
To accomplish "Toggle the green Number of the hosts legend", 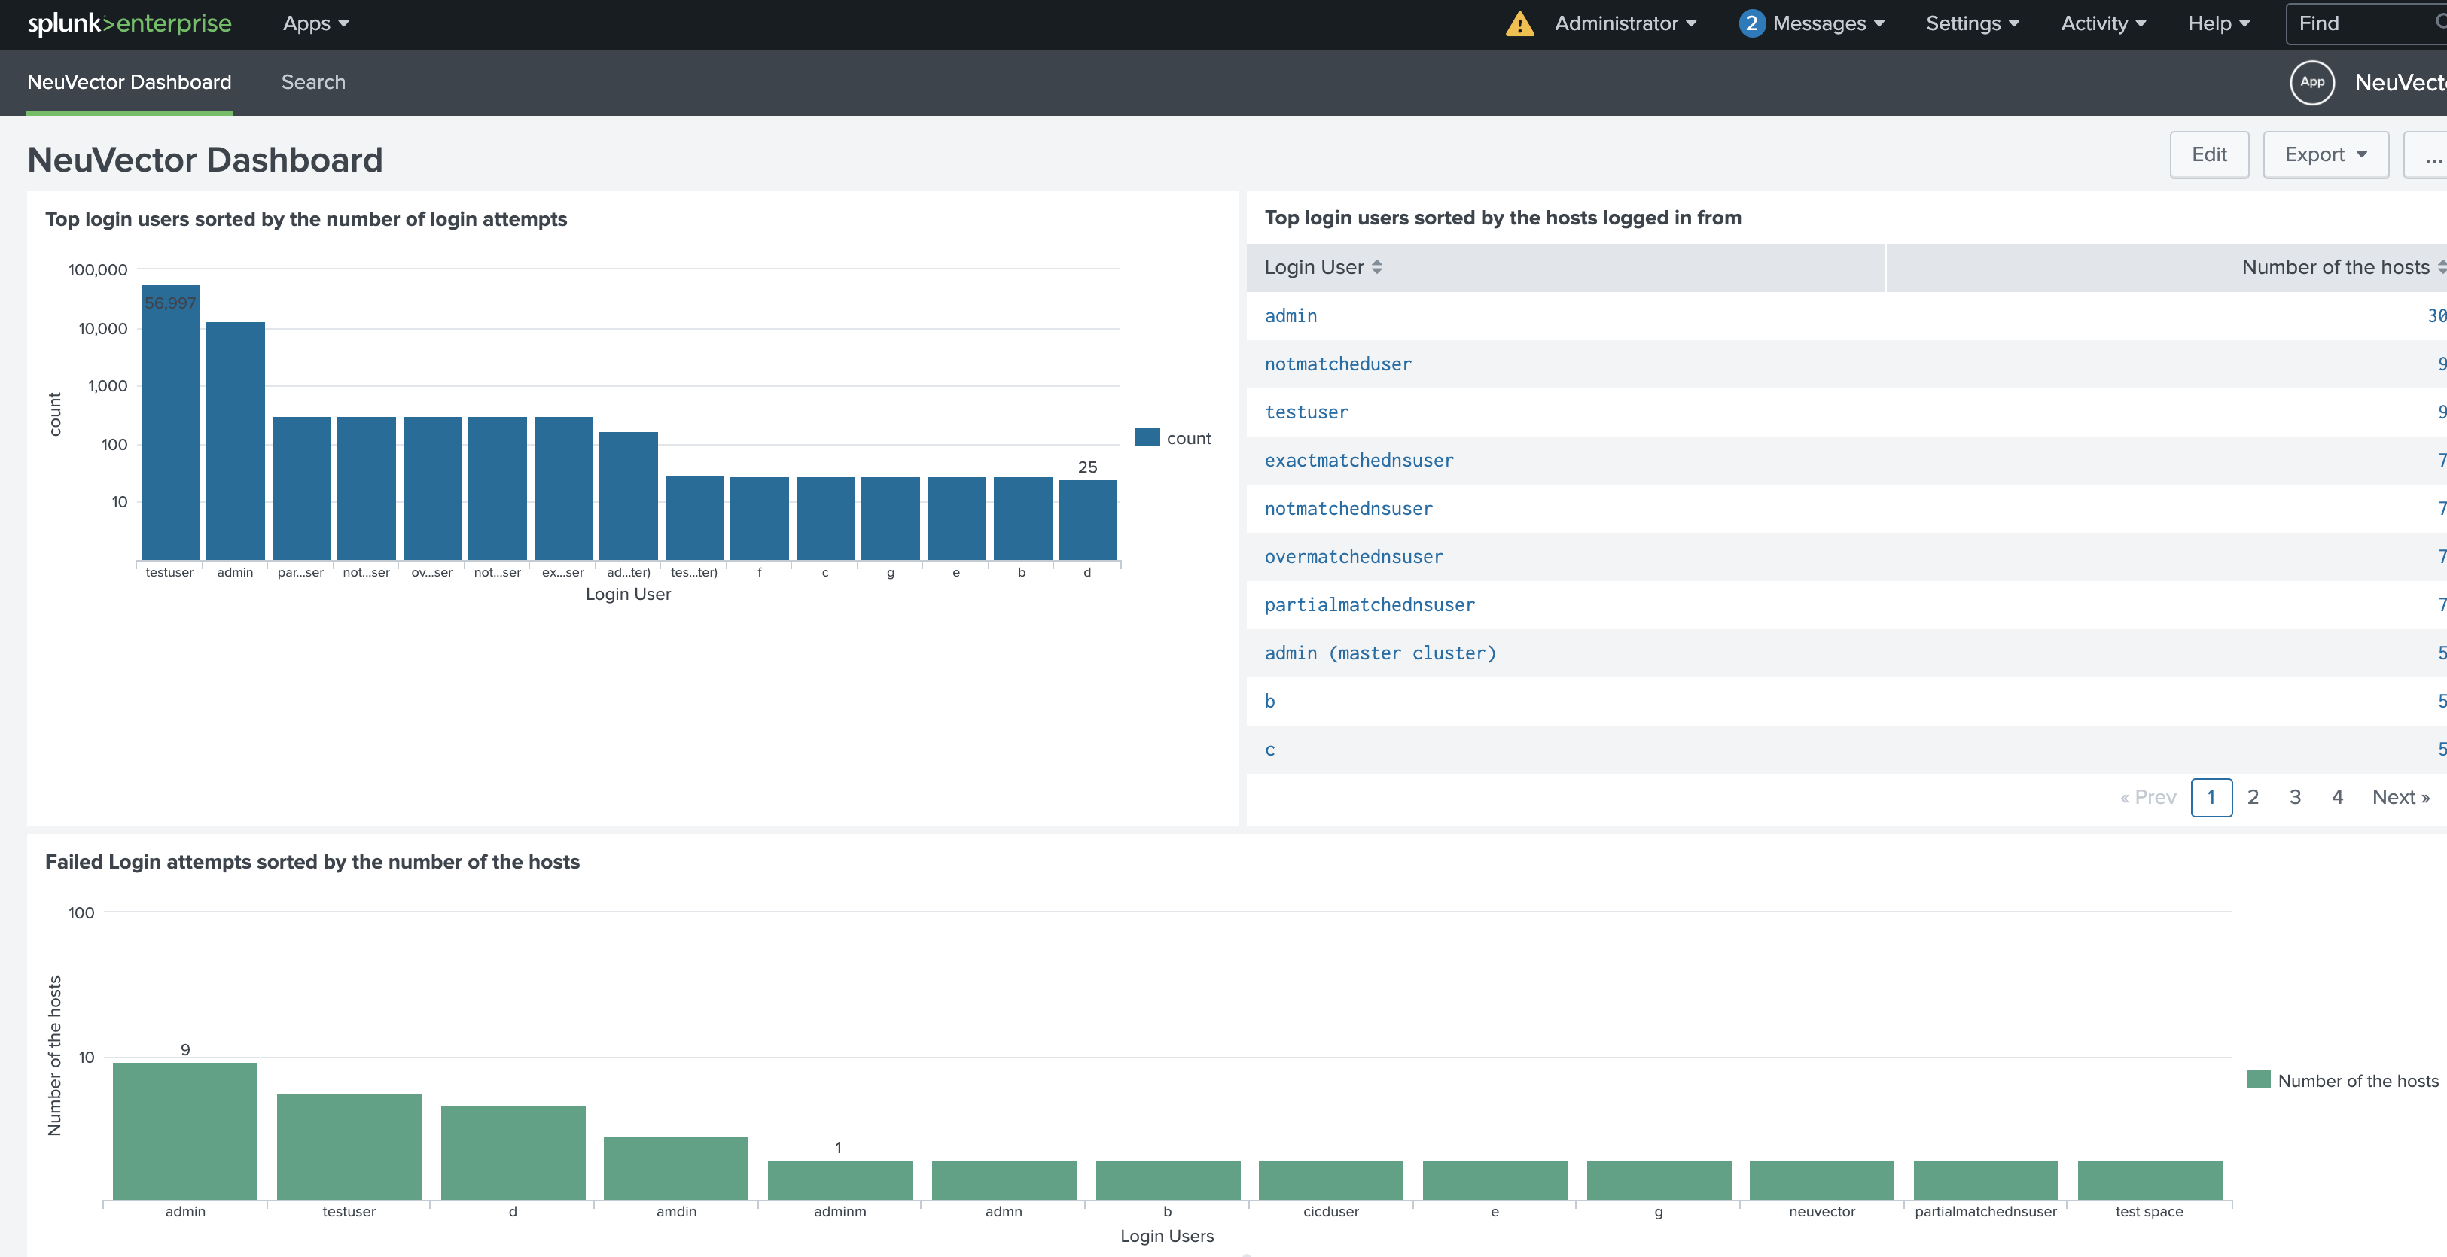I will [2258, 1080].
